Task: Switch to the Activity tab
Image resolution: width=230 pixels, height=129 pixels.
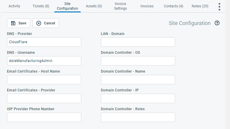Action: coord(14,6)
